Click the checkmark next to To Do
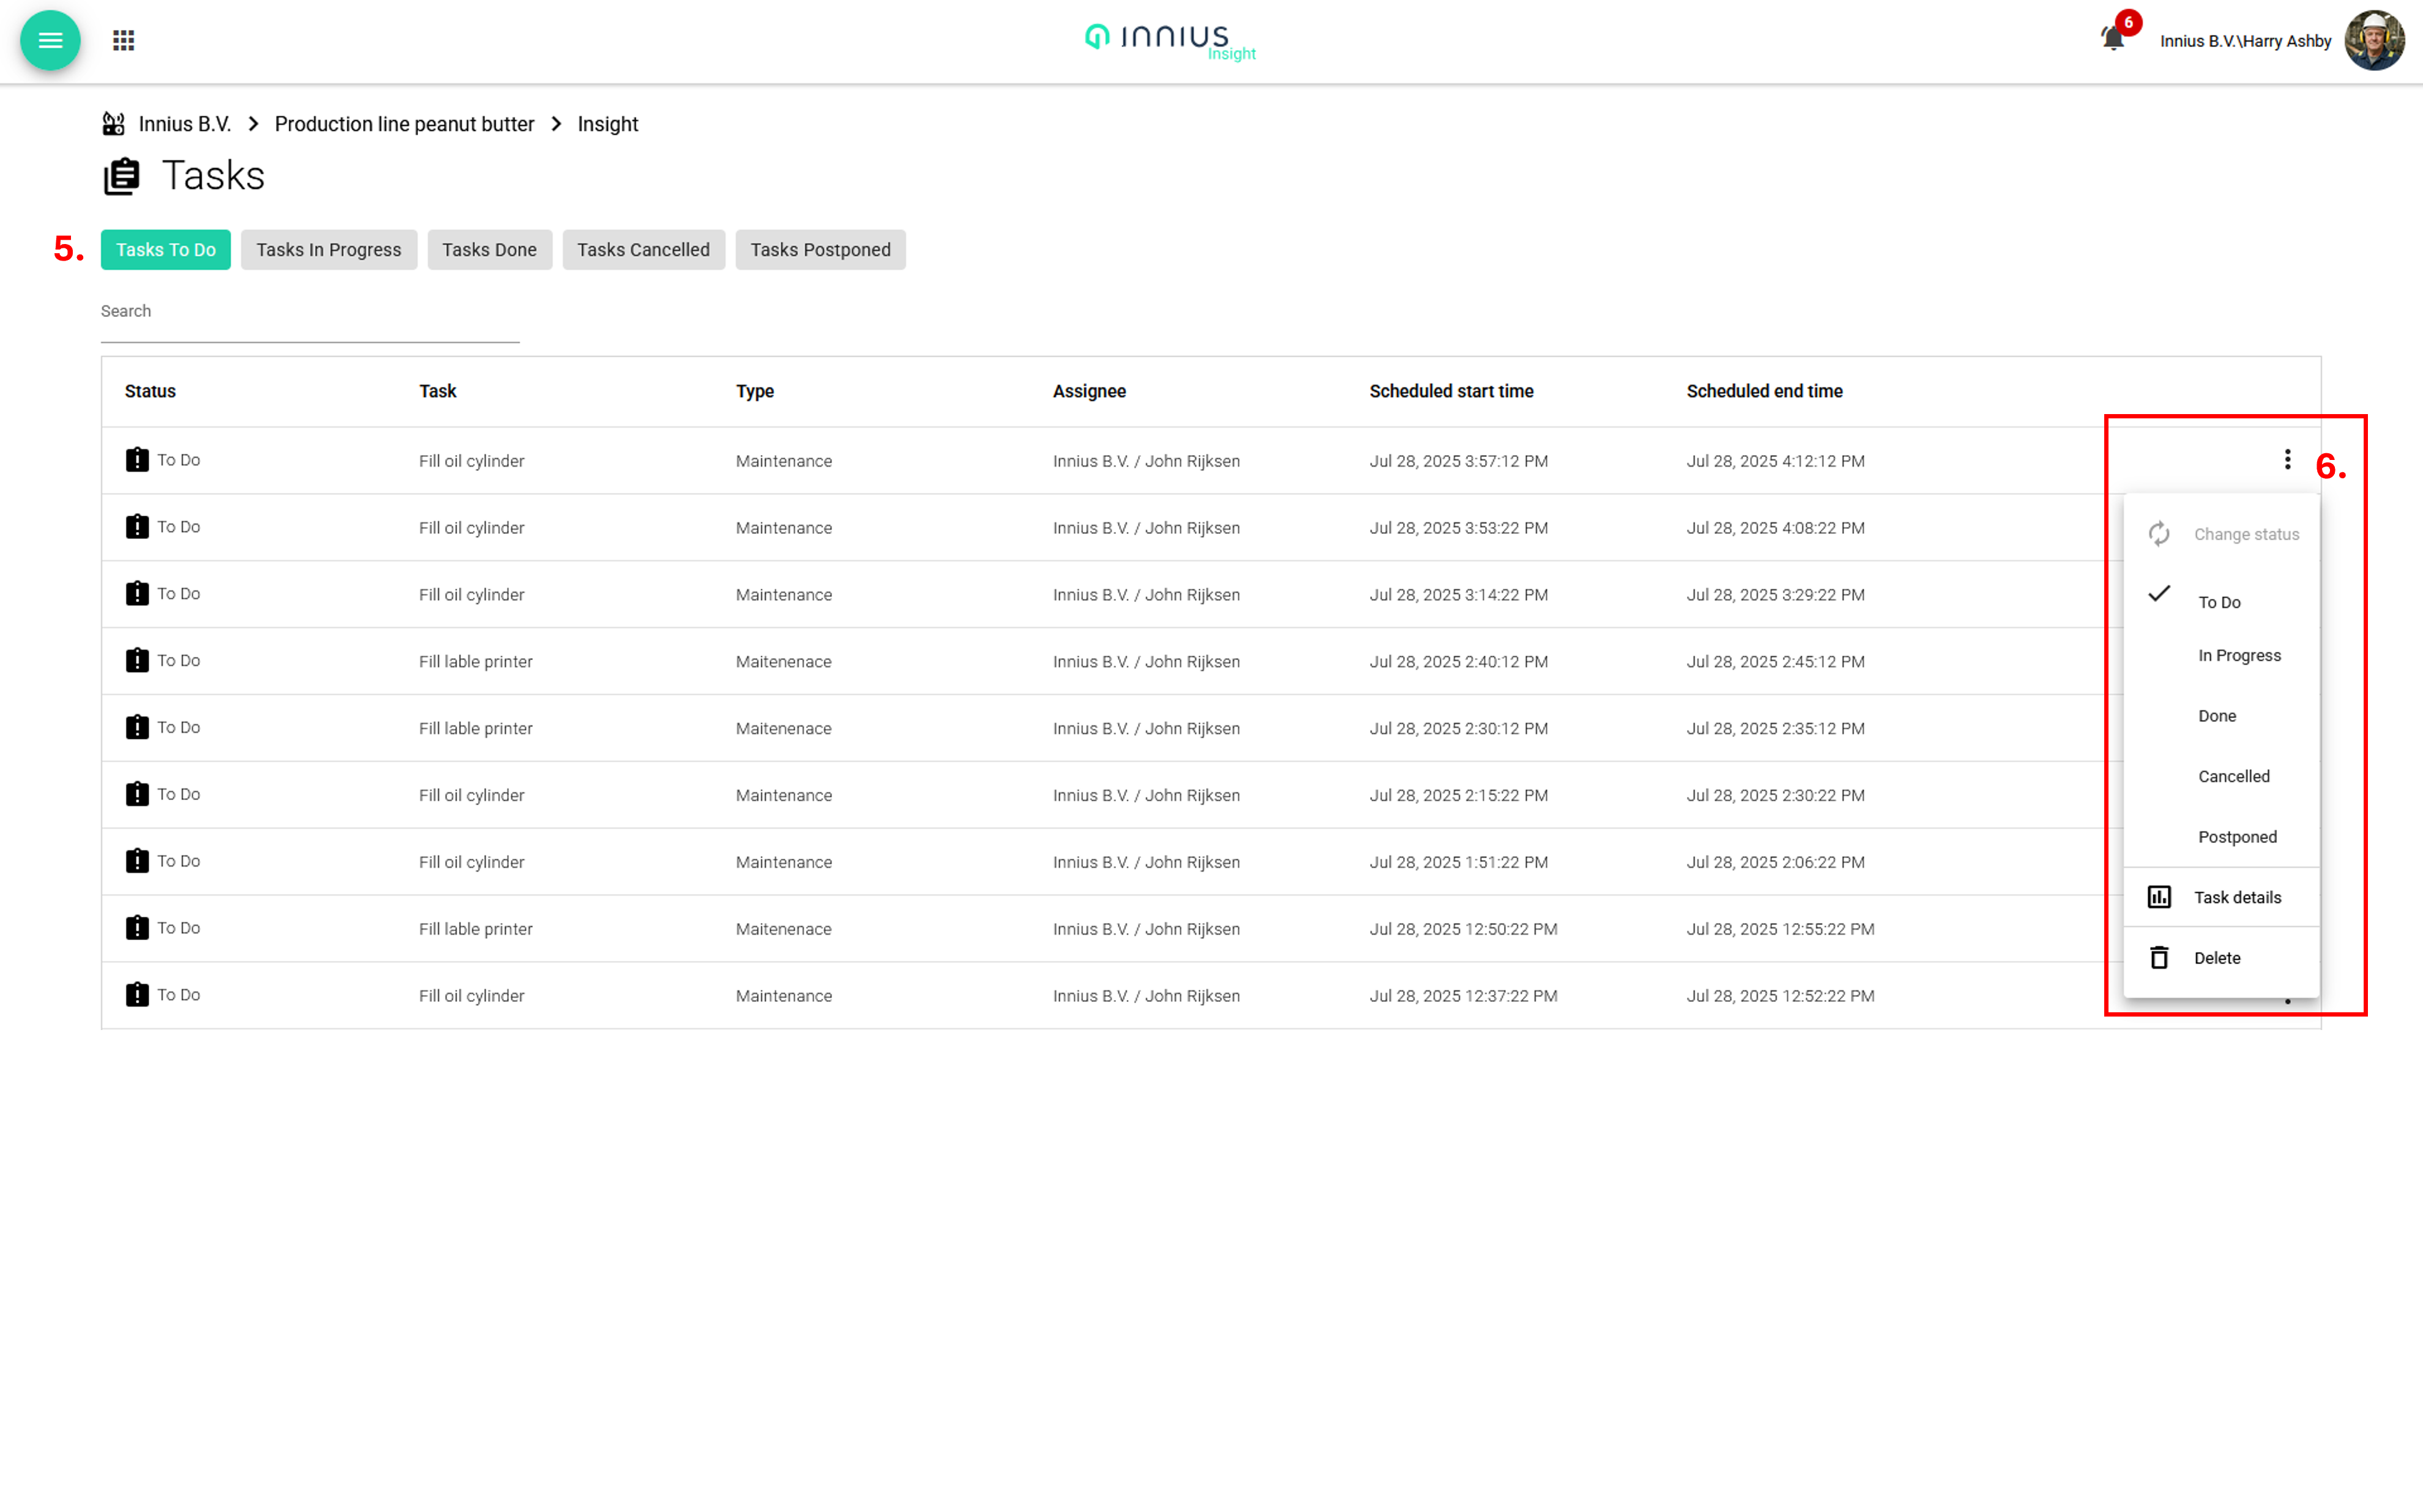This screenshot has height=1512, width=2423. [x=2159, y=594]
